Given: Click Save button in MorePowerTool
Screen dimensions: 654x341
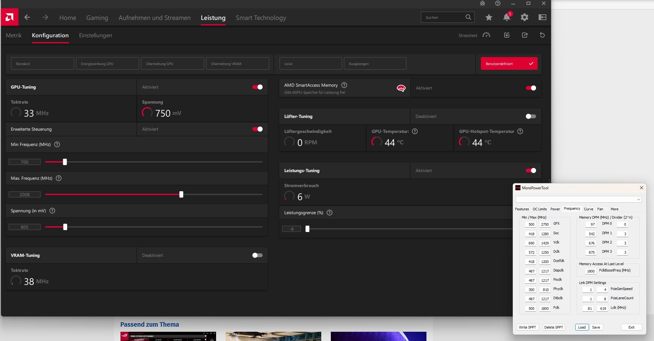Looking at the screenshot, I should (596, 327).
